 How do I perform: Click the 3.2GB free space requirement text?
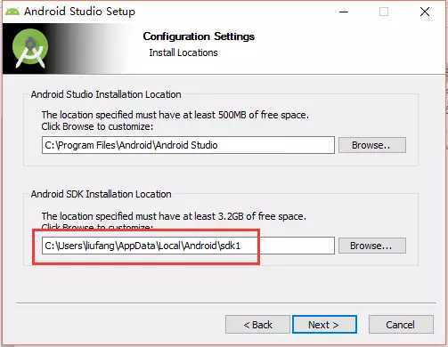pos(174,216)
